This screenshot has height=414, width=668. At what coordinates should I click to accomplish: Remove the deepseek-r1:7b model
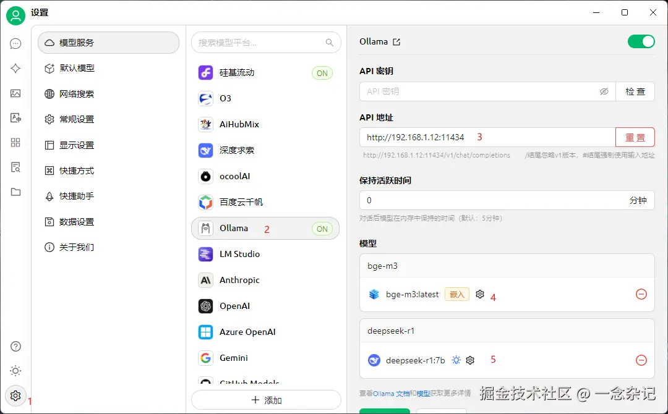[641, 360]
